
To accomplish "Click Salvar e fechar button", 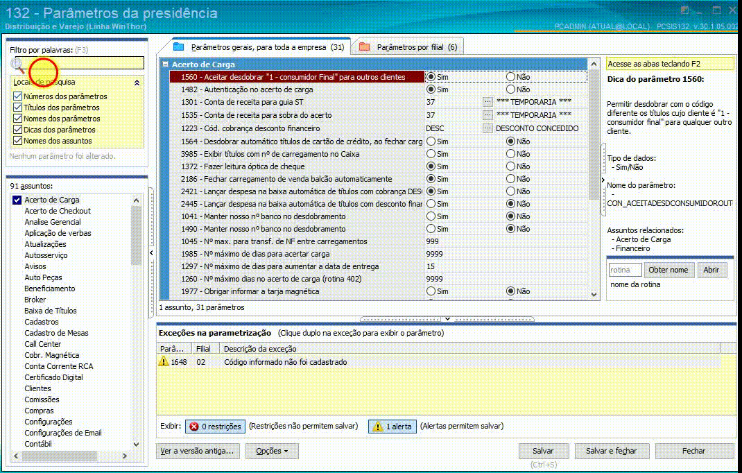I will (x=611, y=451).
